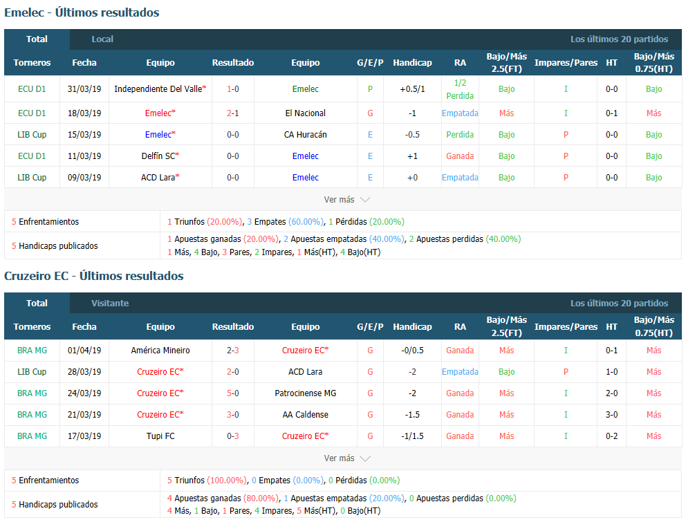Select Total tab in Emelec section

pos(37,39)
